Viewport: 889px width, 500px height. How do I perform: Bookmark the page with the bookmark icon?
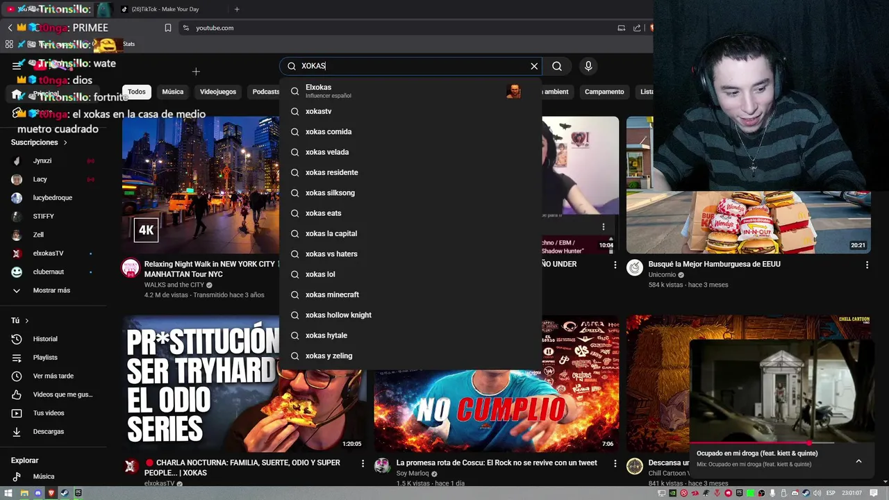tap(168, 28)
